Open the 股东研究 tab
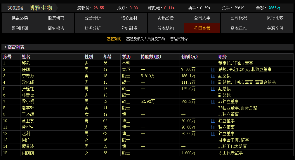The height and width of the screenshot is (160, 295). click(56, 18)
